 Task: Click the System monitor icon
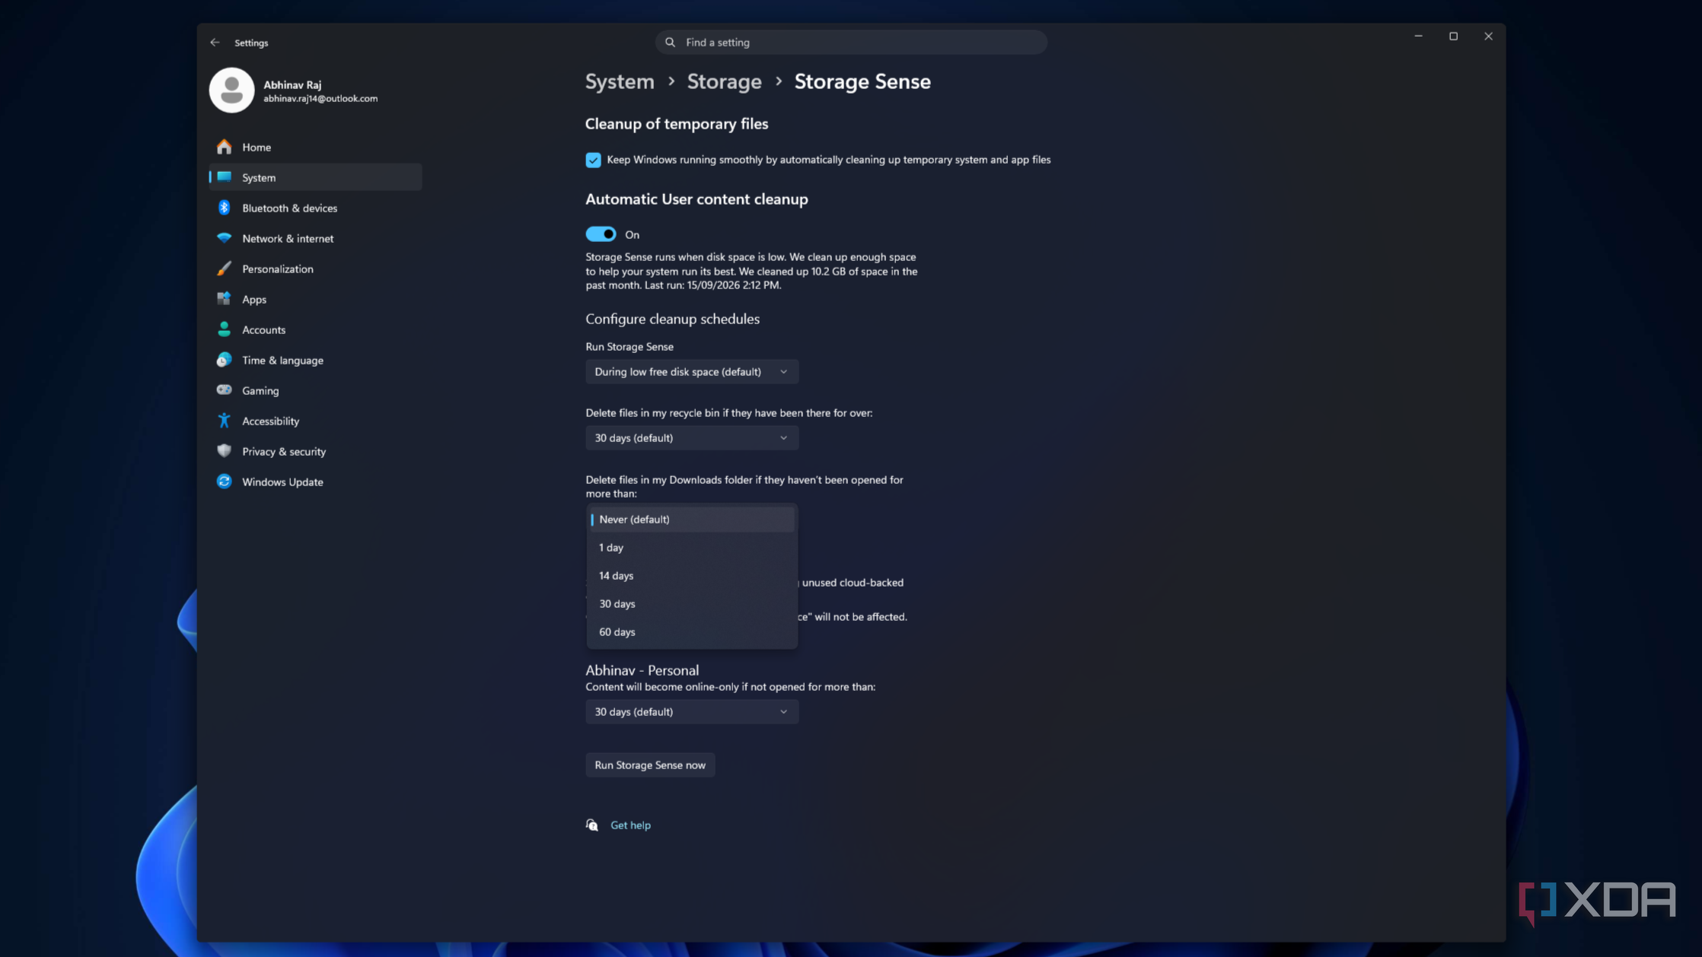coord(224,177)
